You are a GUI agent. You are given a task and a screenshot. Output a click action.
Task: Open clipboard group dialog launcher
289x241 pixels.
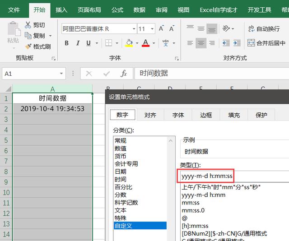[54, 59]
